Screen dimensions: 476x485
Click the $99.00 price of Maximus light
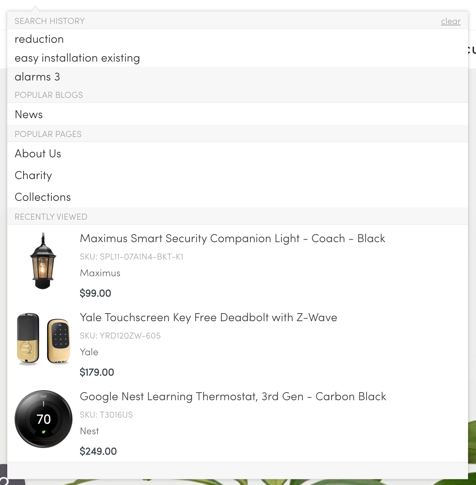(95, 293)
